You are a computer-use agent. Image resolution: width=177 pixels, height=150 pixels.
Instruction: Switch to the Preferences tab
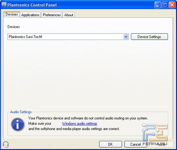point(52,15)
